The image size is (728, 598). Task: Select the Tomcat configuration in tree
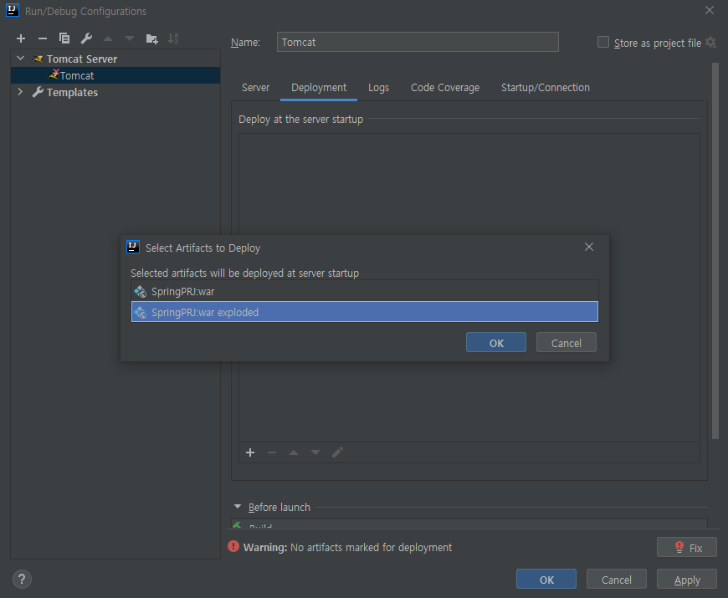tap(115, 75)
